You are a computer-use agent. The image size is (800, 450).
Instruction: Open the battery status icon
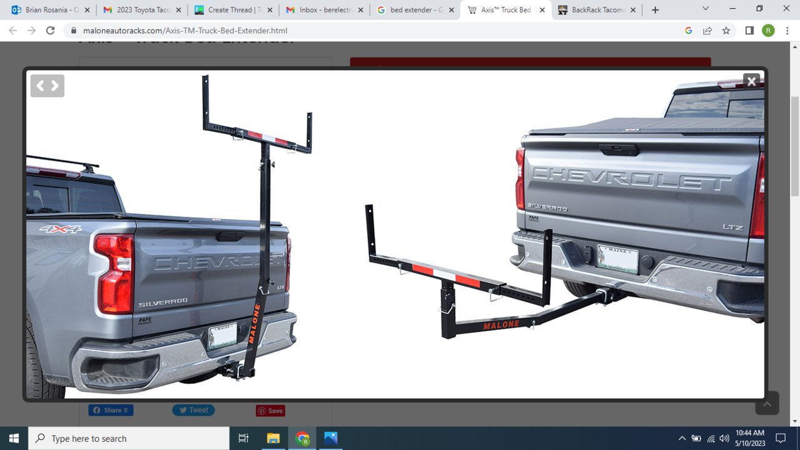coord(696,439)
